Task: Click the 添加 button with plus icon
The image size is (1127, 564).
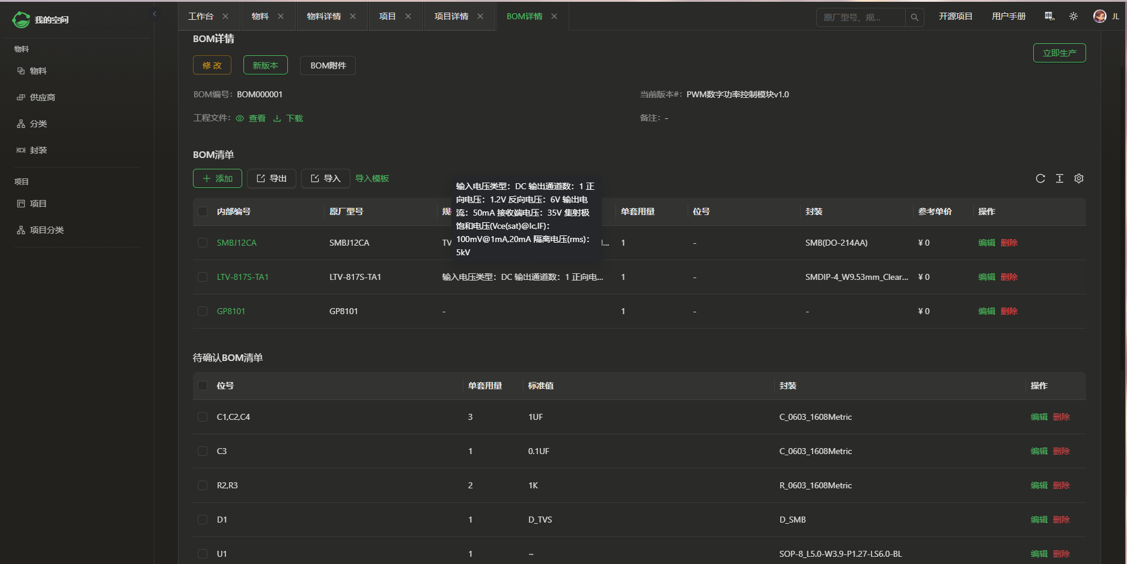Action: [x=218, y=178]
